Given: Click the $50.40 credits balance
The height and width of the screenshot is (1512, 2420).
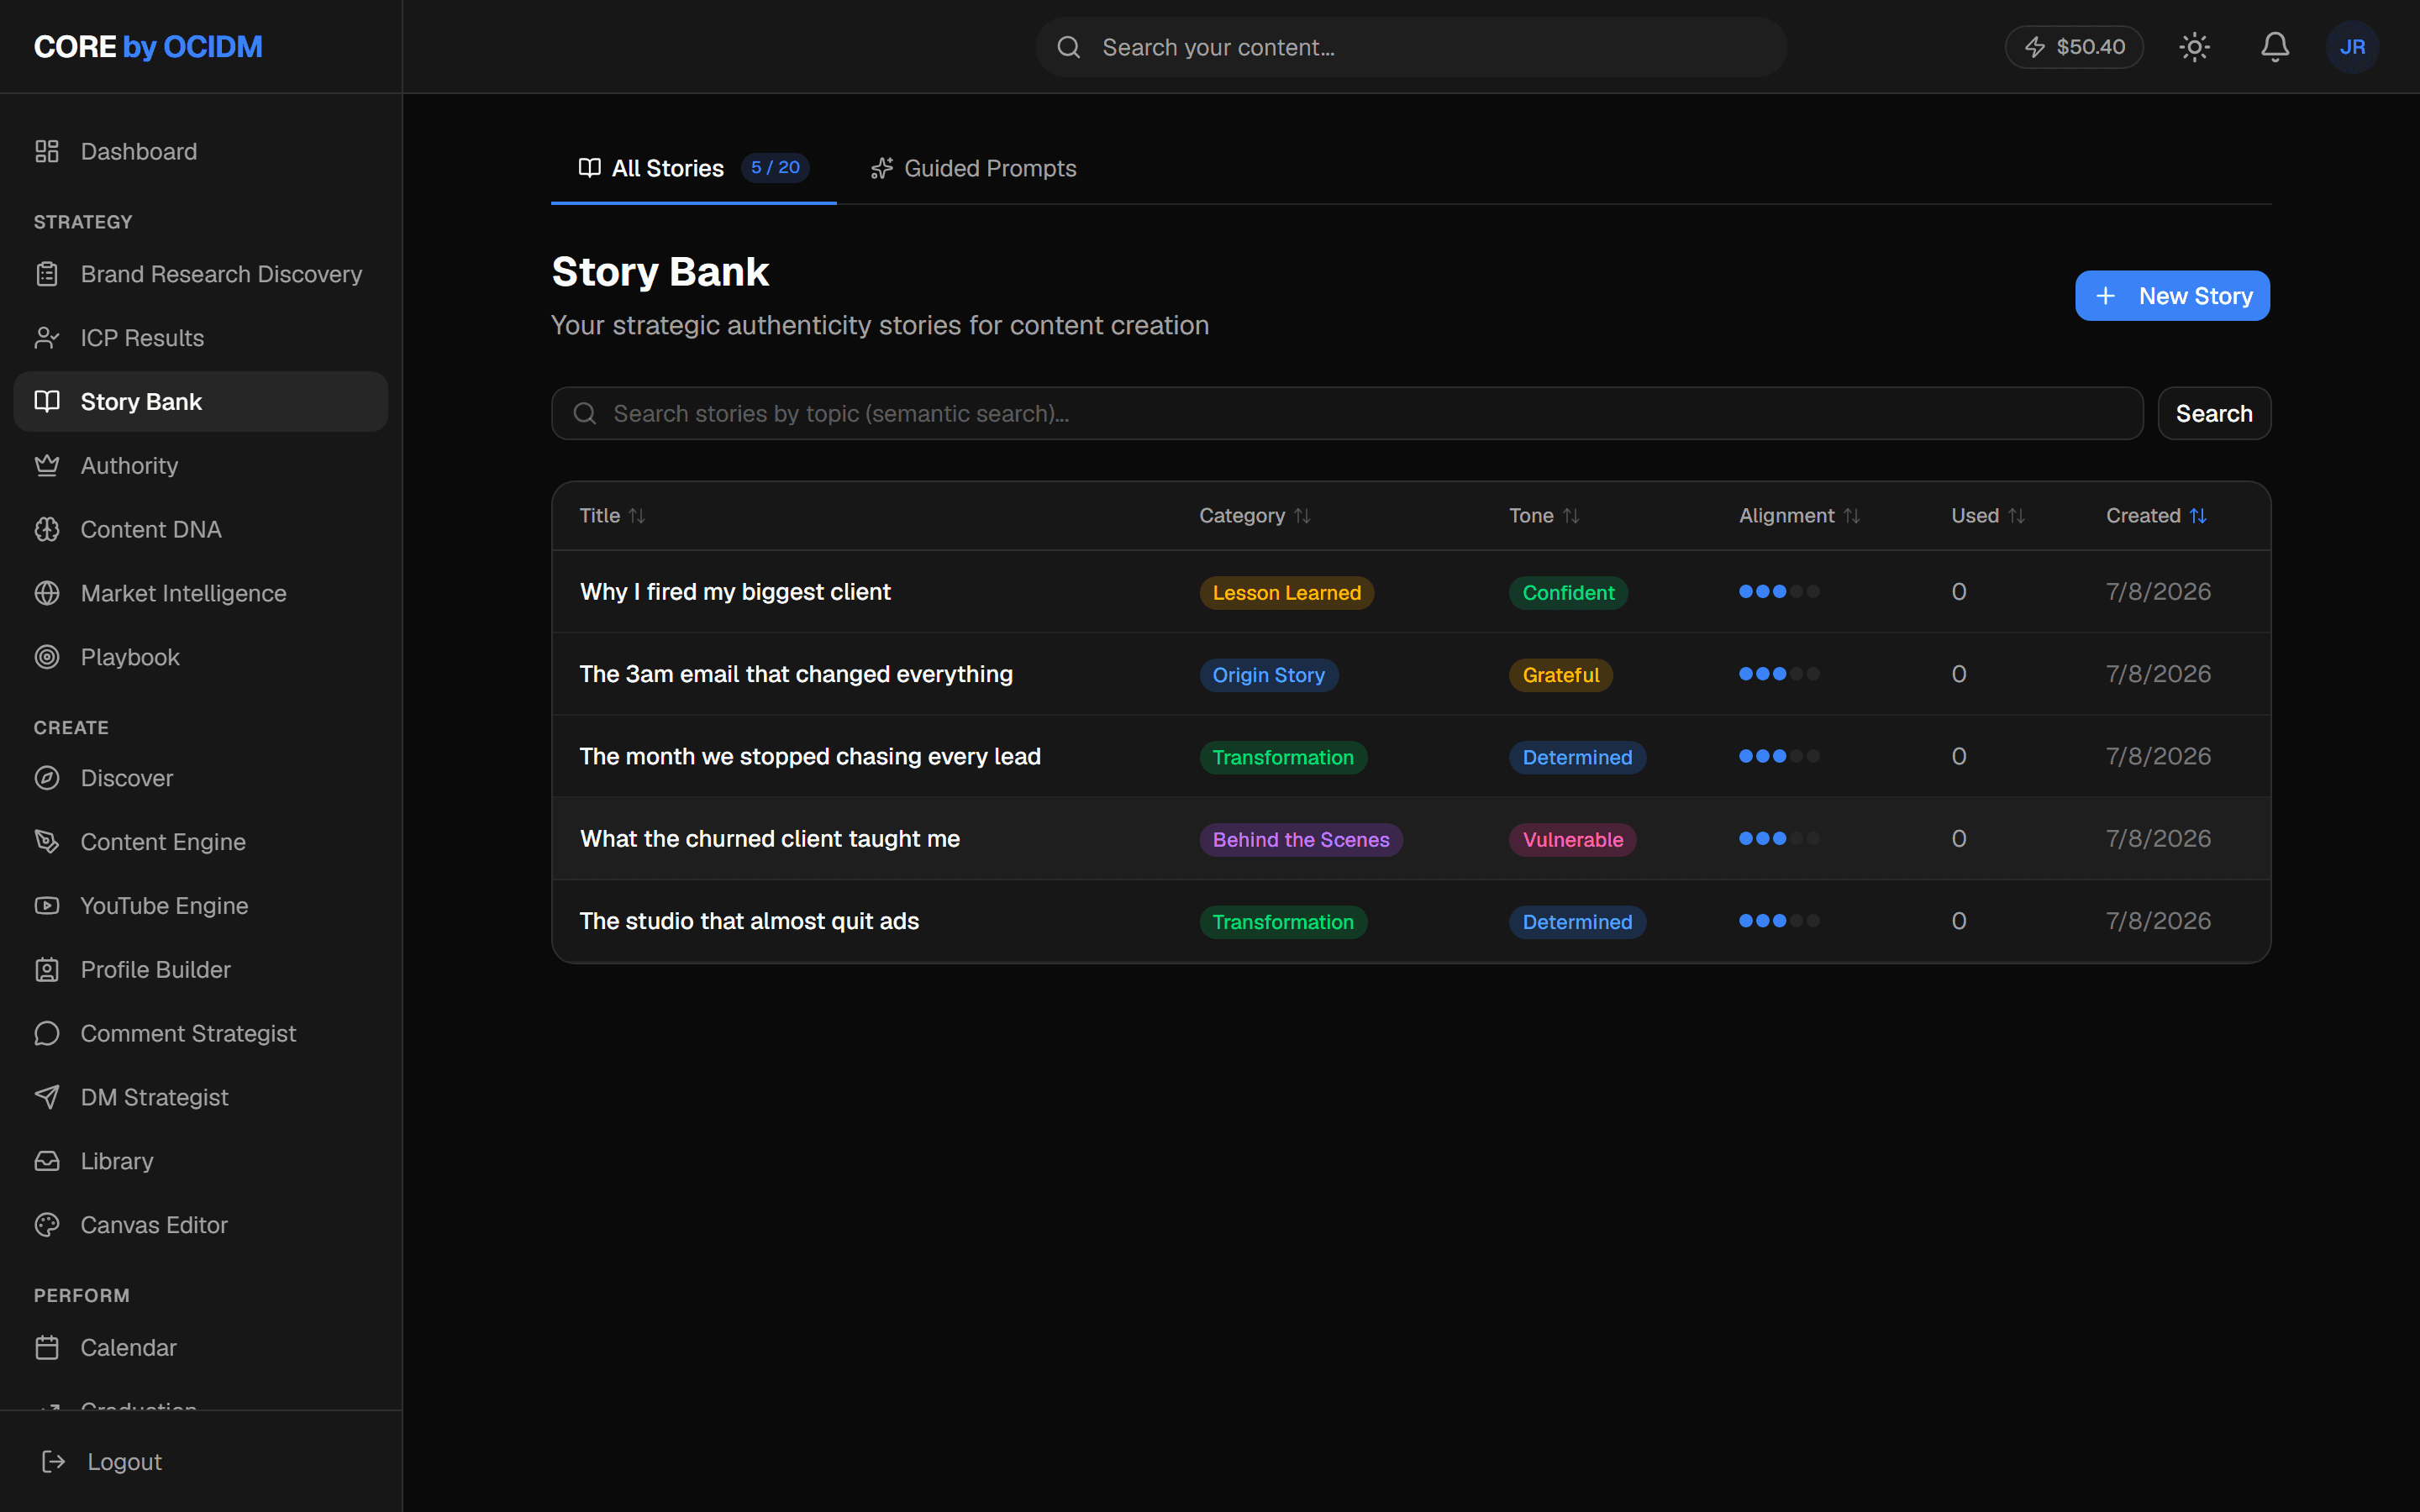Looking at the screenshot, I should tap(2074, 47).
